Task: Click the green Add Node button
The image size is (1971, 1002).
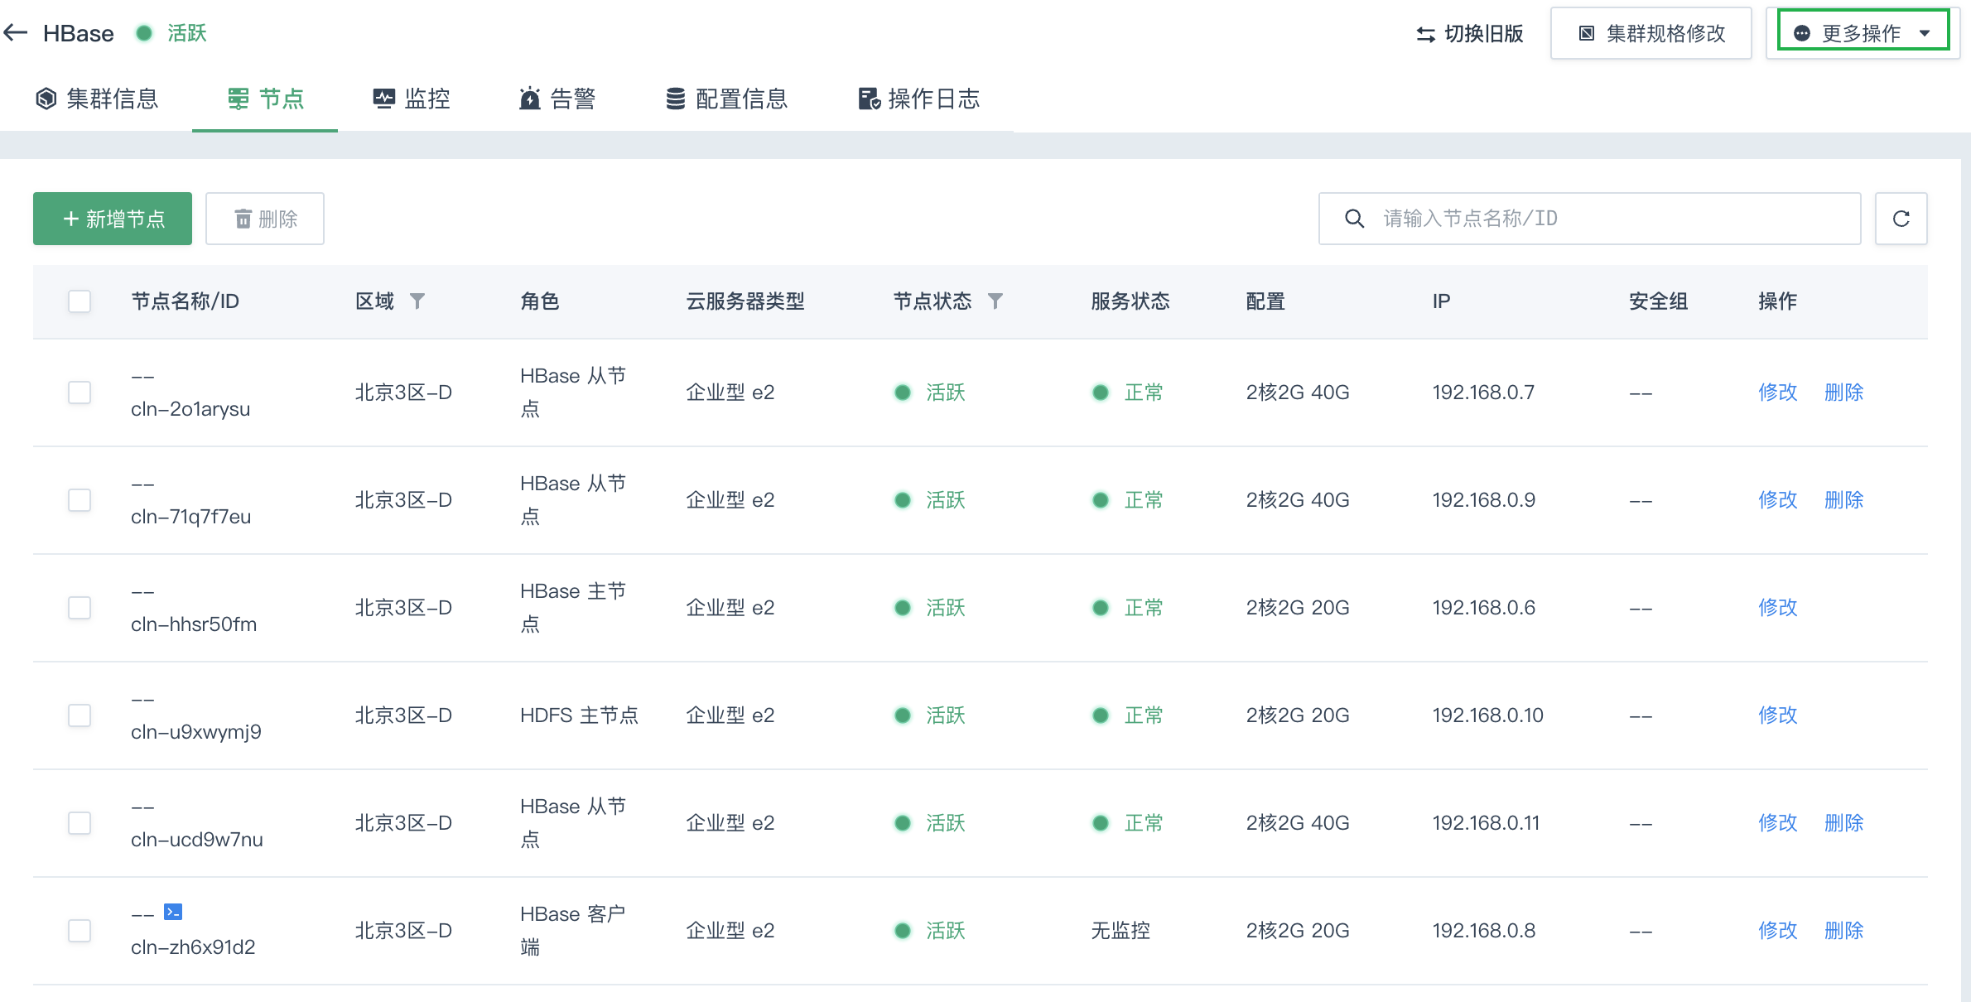Action: pos(113,219)
